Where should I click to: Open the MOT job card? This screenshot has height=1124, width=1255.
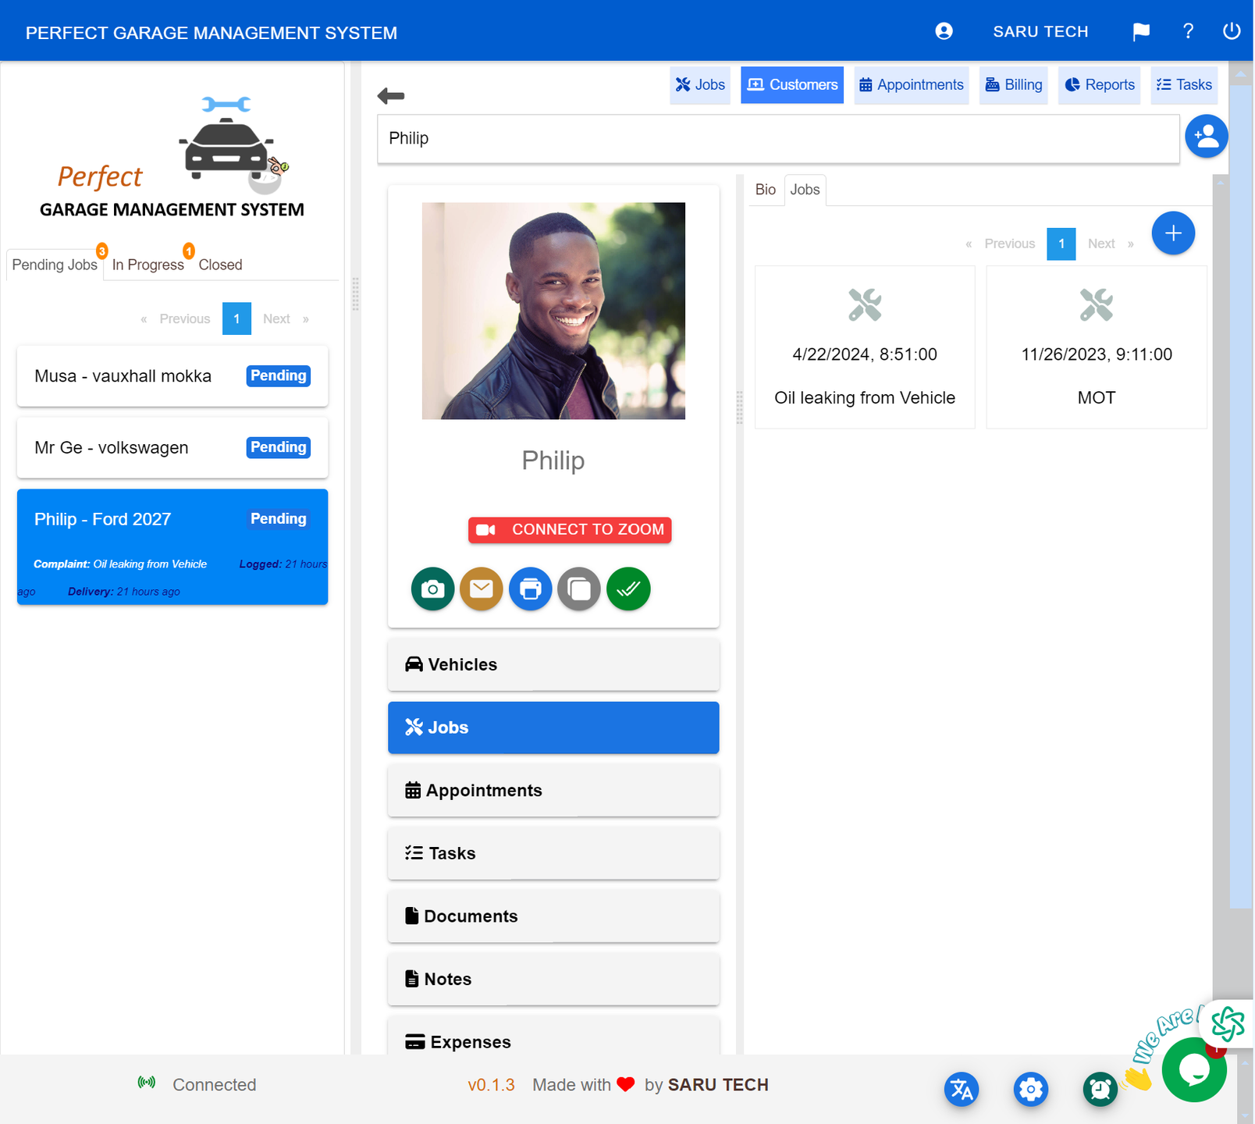[x=1097, y=347]
